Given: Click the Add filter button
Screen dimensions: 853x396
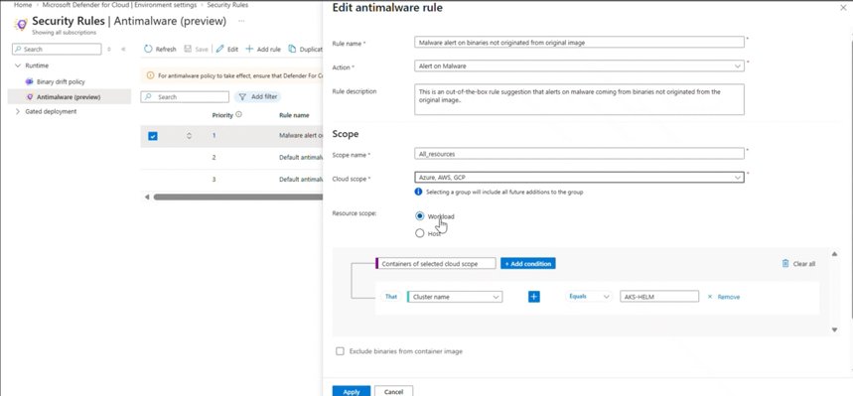Looking at the screenshot, I should coord(258,97).
